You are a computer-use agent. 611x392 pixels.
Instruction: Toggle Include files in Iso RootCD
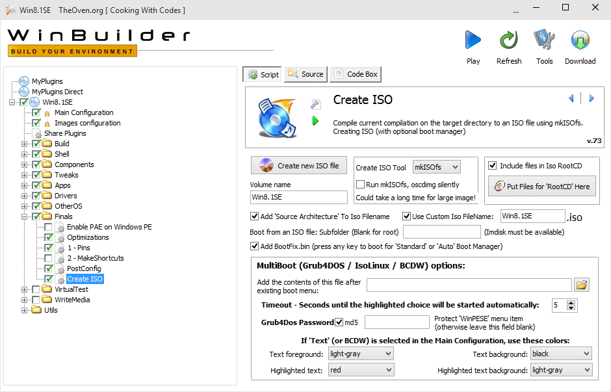point(493,166)
